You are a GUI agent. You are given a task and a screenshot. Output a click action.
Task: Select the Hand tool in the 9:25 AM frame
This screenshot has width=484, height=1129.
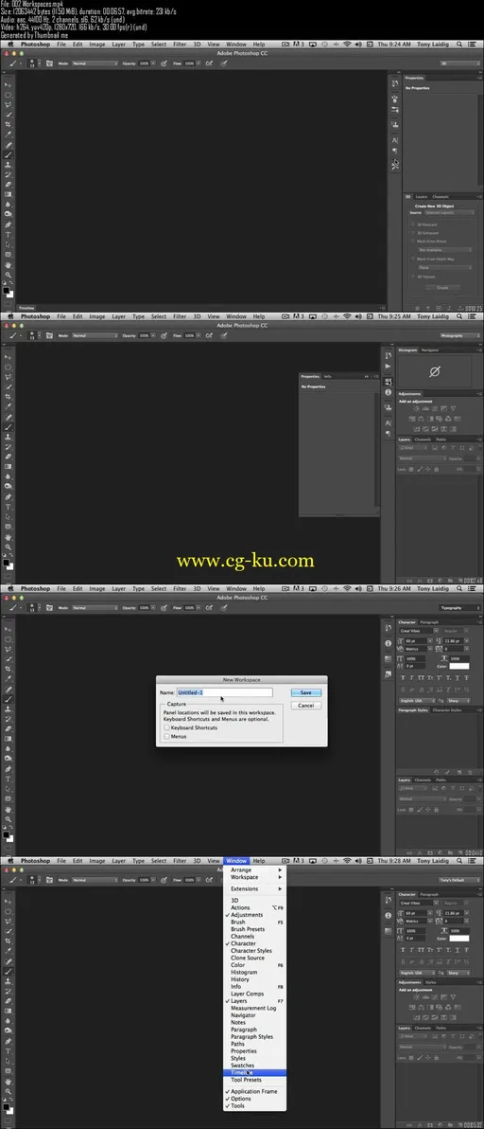[9, 537]
